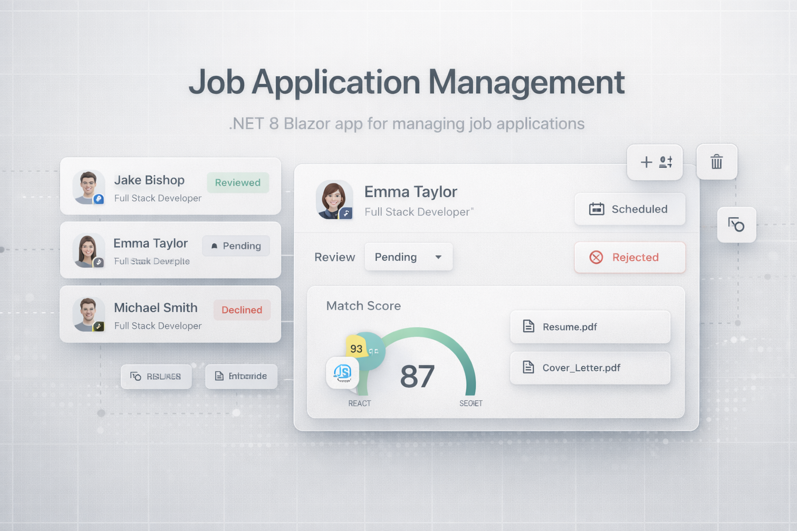Click the trash delete icon

(x=717, y=162)
